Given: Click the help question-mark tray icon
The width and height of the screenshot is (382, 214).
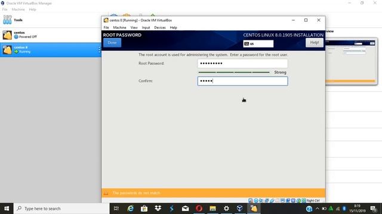Looking at the screenshot, I should [309, 209].
